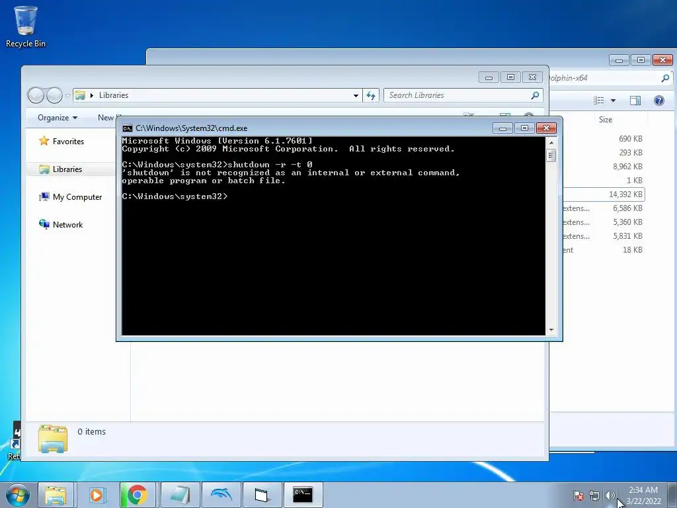Click the Back button in Libraries window
Viewport: 677px width, 508px height.
36,95
